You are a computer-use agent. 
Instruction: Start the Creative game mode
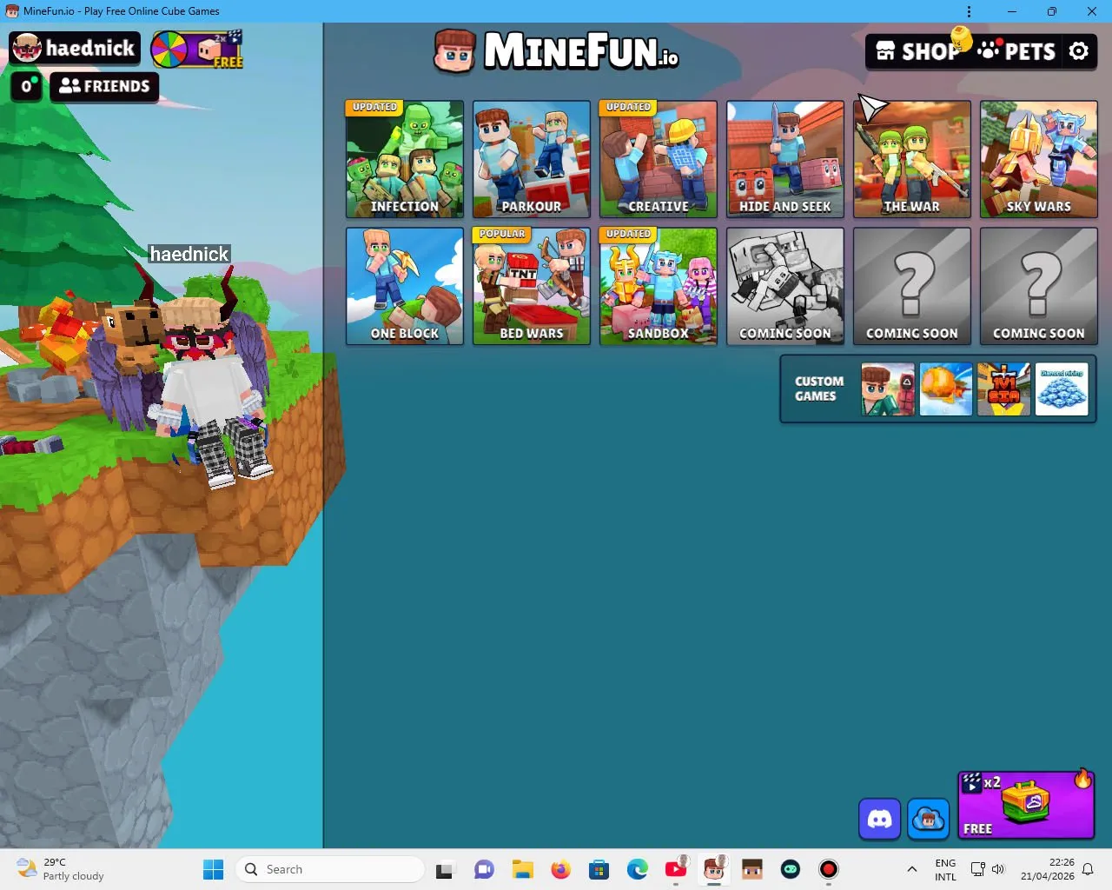pyautogui.click(x=659, y=159)
